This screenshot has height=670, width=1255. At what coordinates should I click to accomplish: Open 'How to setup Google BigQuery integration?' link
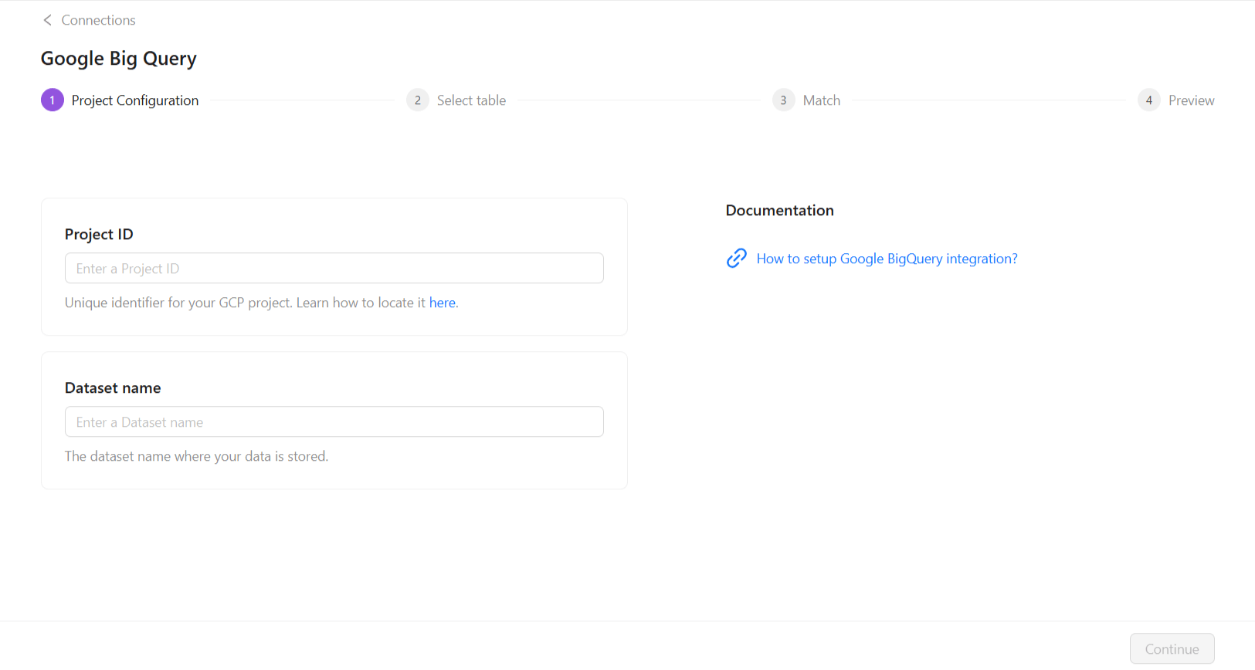[887, 259]
